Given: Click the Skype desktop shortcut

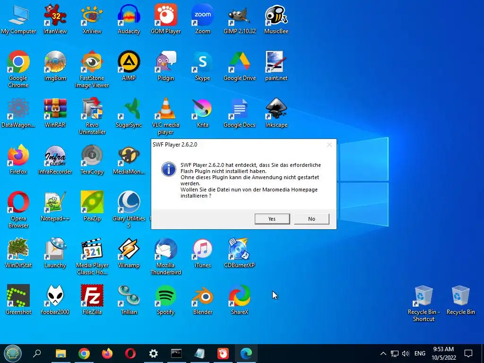Looking at the screenshot, I should [202, 66].
